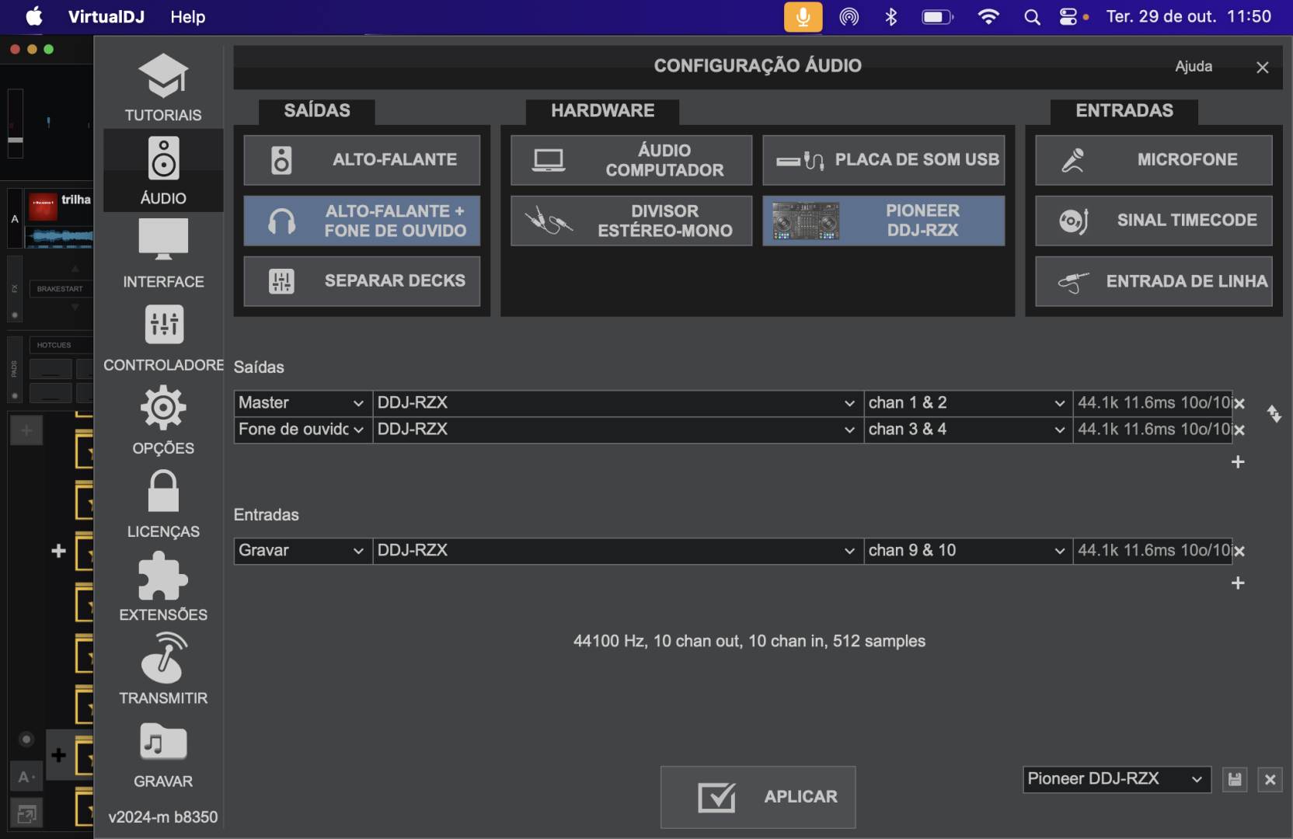Screen dimensions: 1293x839
Task: Click the microphone indicator in menu bar
Action: (x=803, y=17)
